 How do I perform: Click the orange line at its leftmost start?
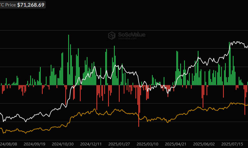1,129
